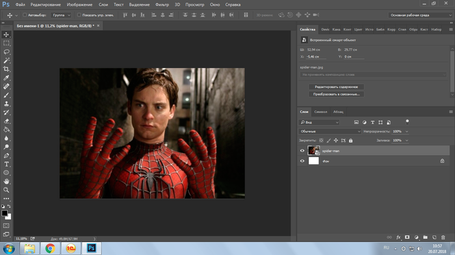Select the Brush tool
This screenshot has width=455, height=255.
(x=6, y=95)
